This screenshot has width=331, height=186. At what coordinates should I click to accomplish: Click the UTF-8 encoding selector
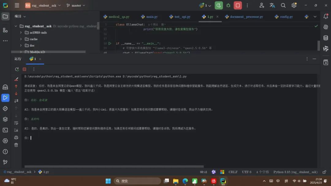(x=247, y=172)
